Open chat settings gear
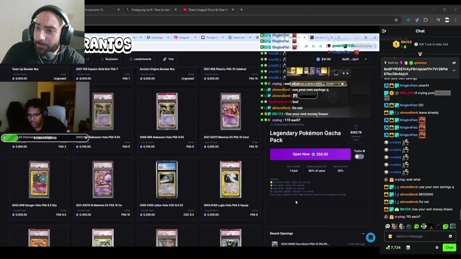 tap(437, 247)
